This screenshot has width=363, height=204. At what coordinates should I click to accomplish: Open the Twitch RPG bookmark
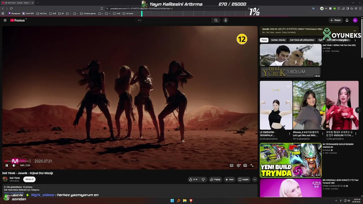point(28,13)
